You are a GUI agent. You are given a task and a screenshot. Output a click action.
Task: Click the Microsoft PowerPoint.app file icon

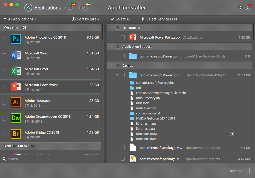tap(133, 37)
